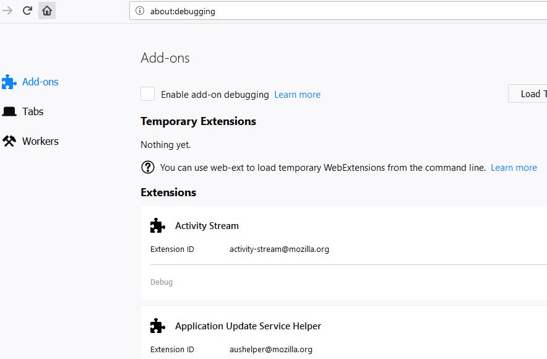Click the Workers hammer icon in sidebar
The height and width of the screenshot is (359, 547).
pyautogui.click(x=9, y=141)
